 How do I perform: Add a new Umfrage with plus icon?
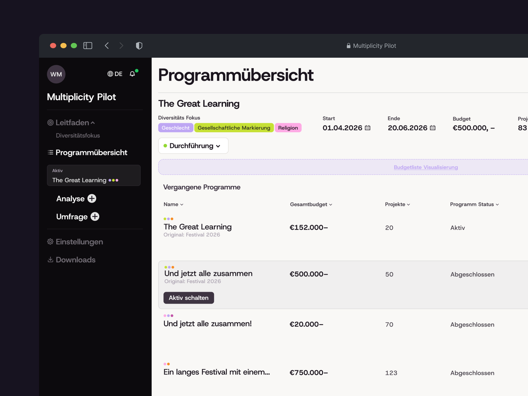(x=95, y=216)
